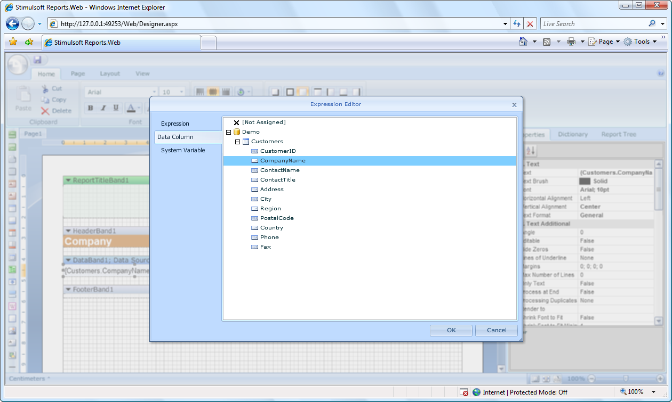This screenshot has height=402, width=672.
Task: Collapse the Demo tree node
Action: 228,132
